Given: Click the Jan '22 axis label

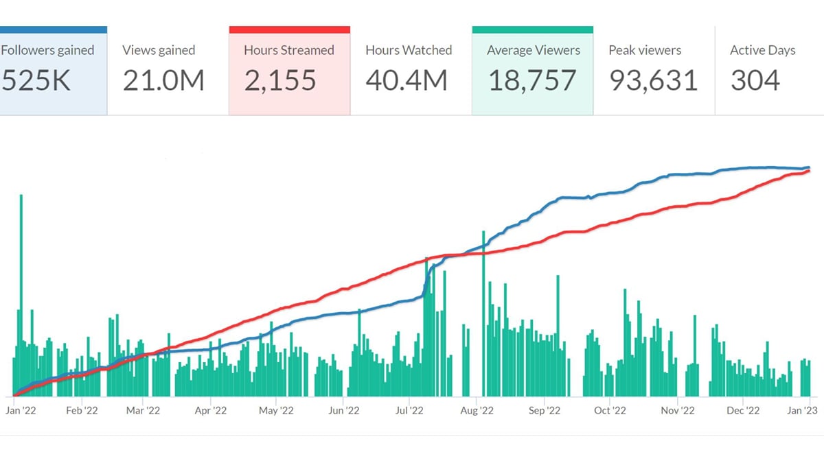Looking at the screenshot, I should point(21,410).
